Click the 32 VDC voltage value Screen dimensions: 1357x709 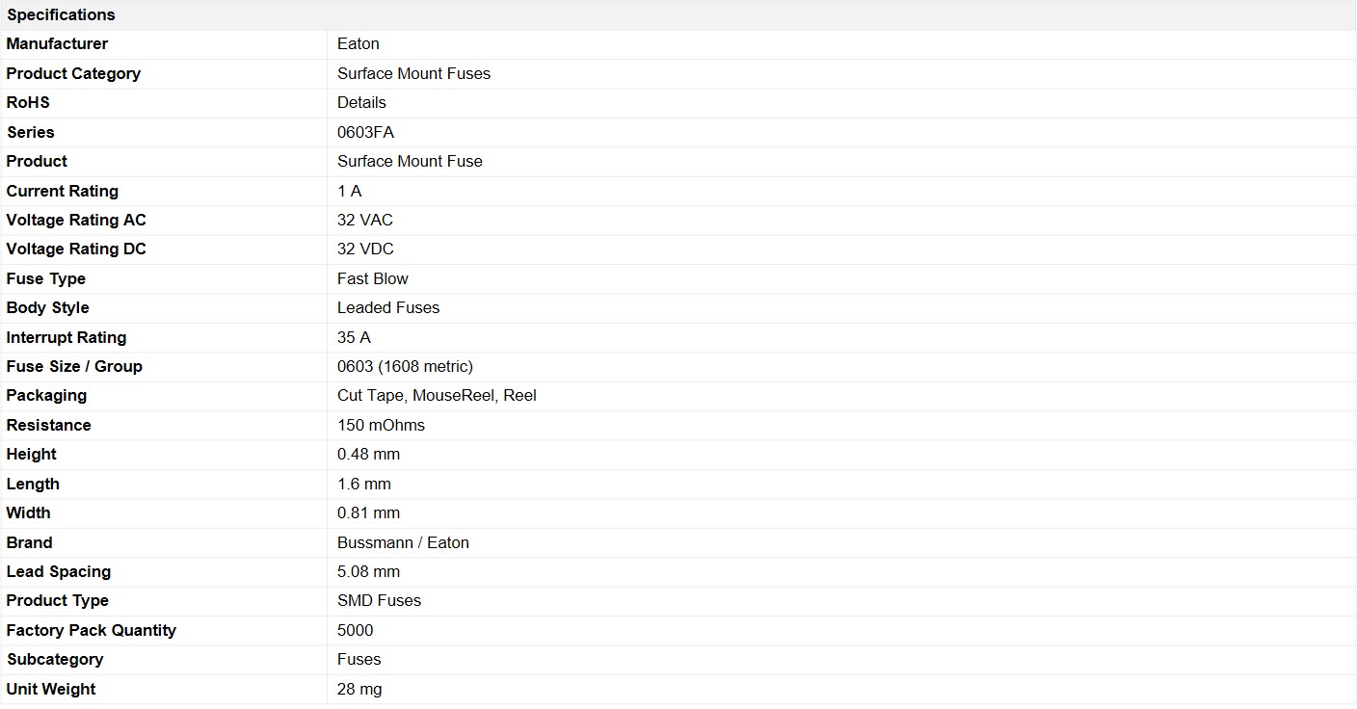[365, 249]
